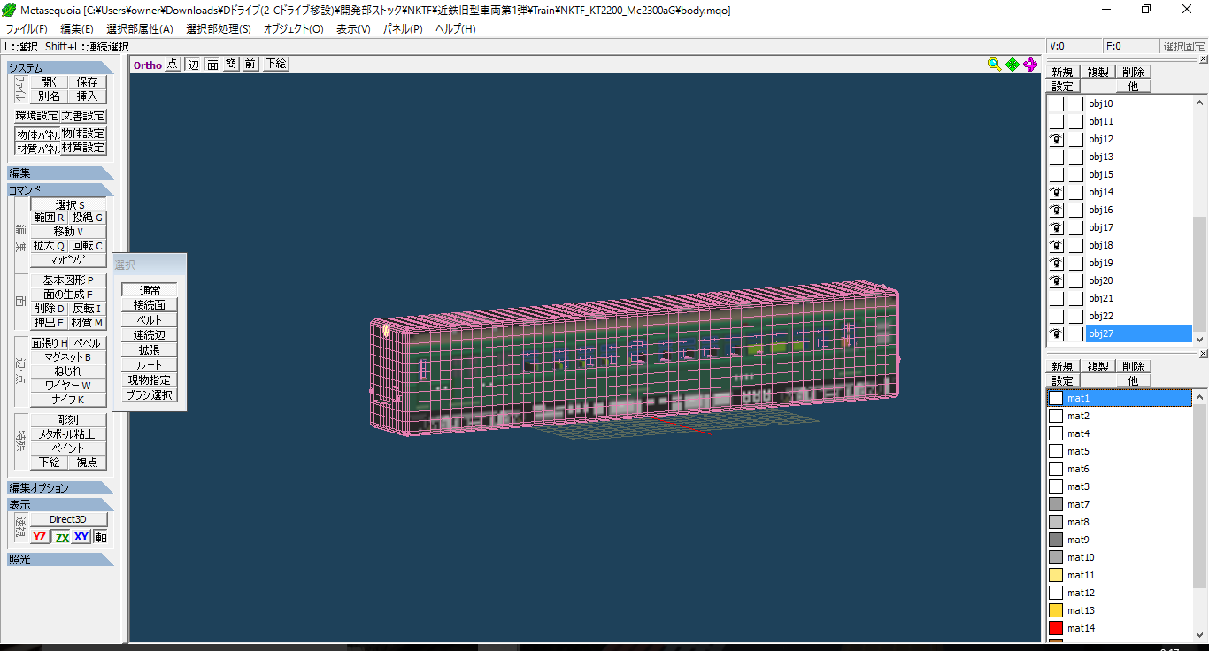Open the 選択部属性(A) menu

tap(140, 29)
